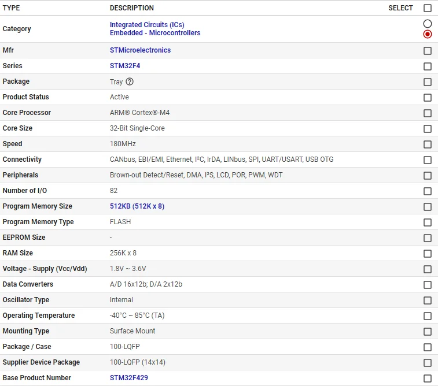Viewport: 438px width, 386px height.
Task: Check the Series row checkbox
Action: pyautogui.click(x=428, y=66)
